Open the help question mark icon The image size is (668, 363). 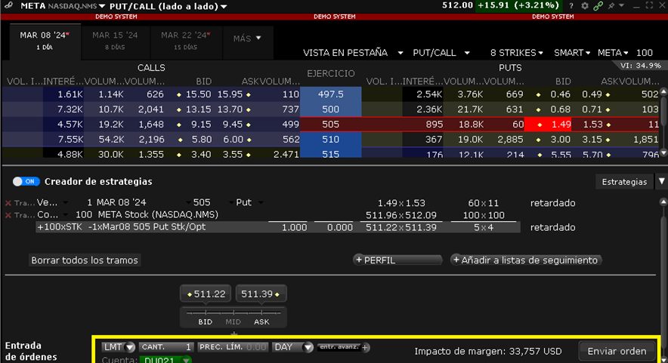coord(572,6)
